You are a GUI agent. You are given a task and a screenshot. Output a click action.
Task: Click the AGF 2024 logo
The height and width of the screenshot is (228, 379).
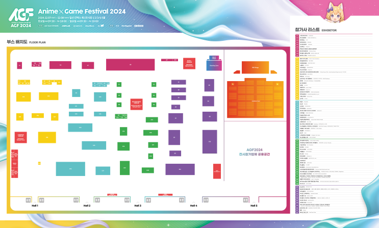21,18
